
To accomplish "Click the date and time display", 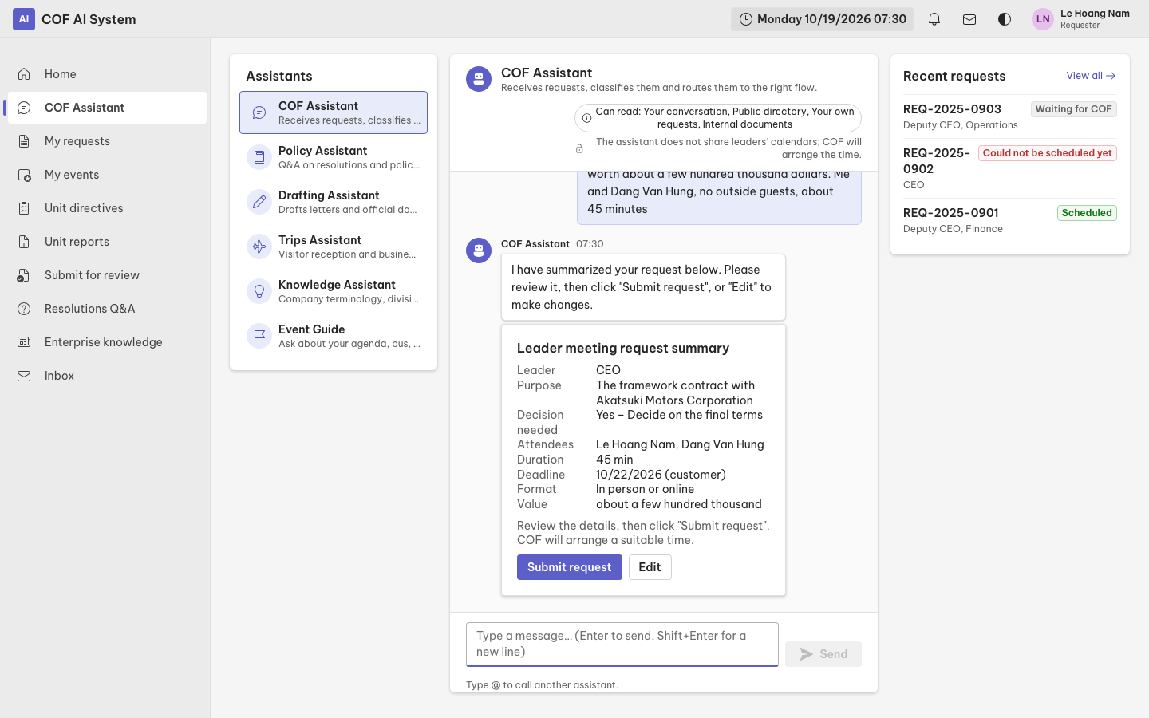I will pos(823,19).
